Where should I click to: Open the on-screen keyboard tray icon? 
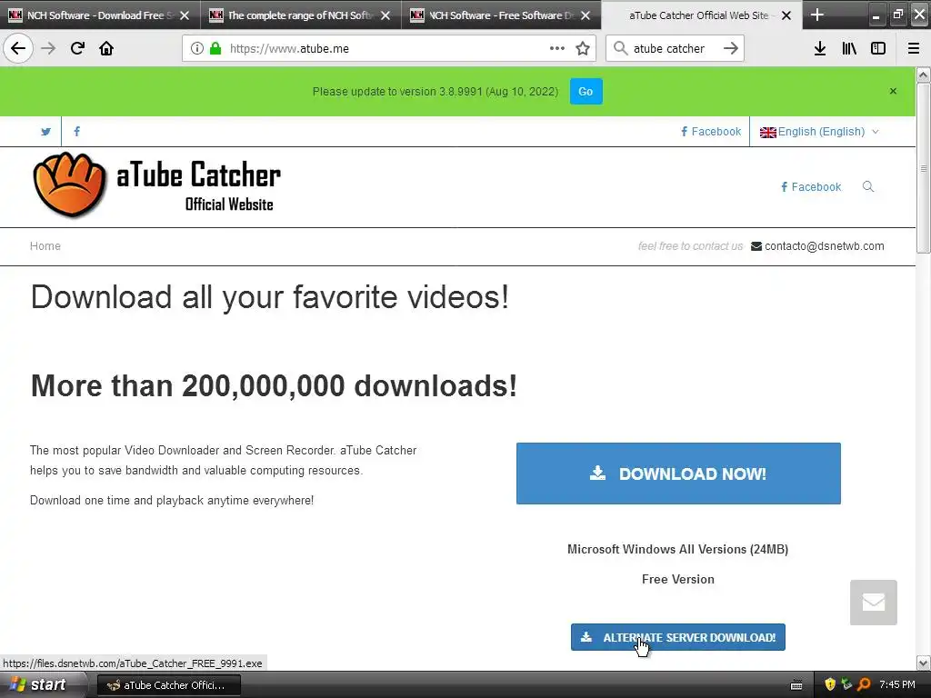796,685
